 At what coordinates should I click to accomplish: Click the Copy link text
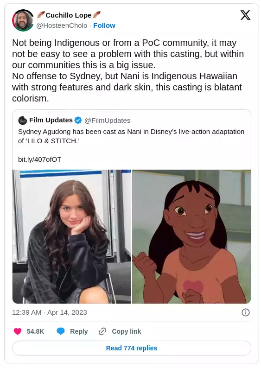pyautogui.click(x=127, y=331)
